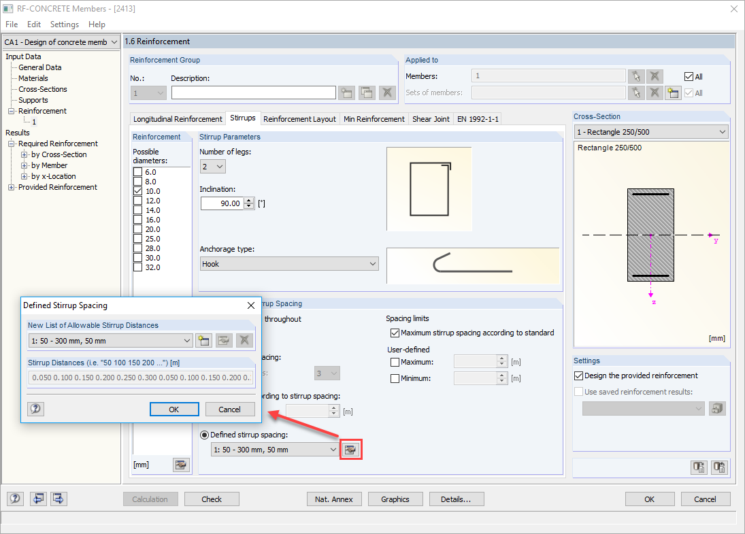Pick sets of members graphically icon
Screen dimensions: 745x534
point(636,93)
